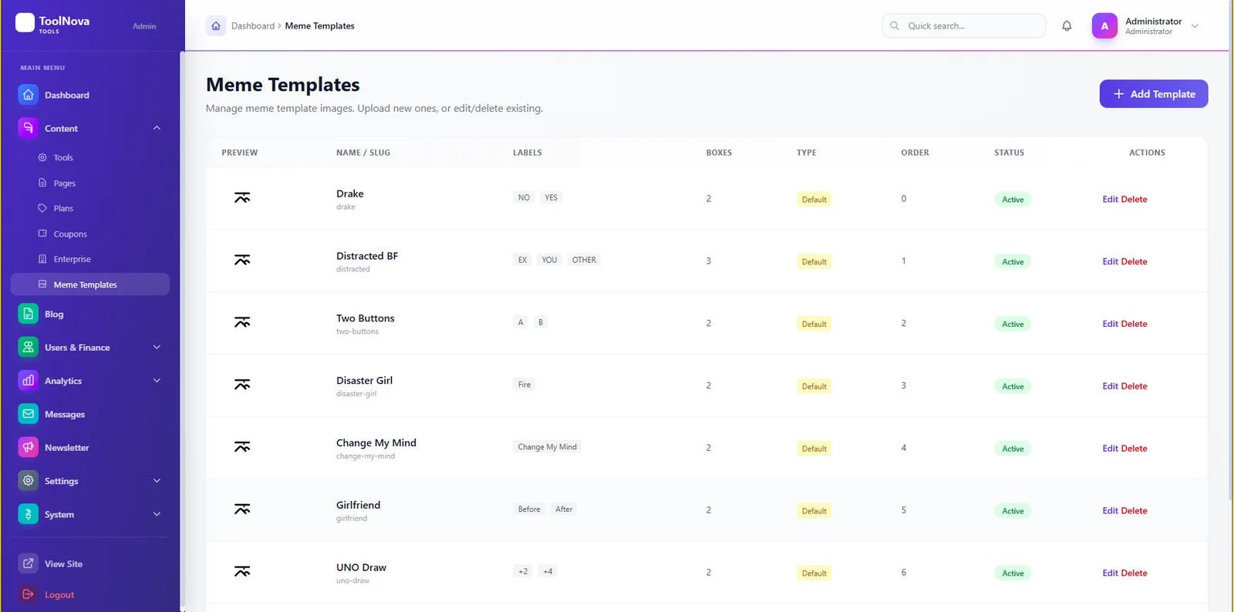
Task: Edit the Two Buttons template
Action: click(1110, 324)
